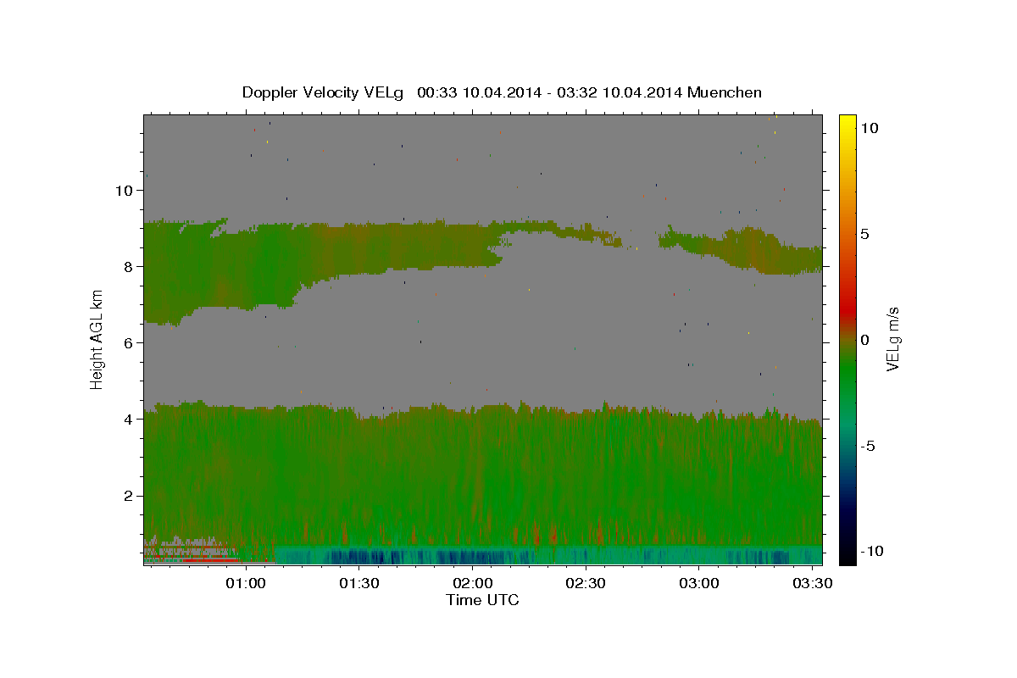Click the vertical velocity color scale bar
Viewport: 1017px width, 678px height.
[x=847, y=340]
